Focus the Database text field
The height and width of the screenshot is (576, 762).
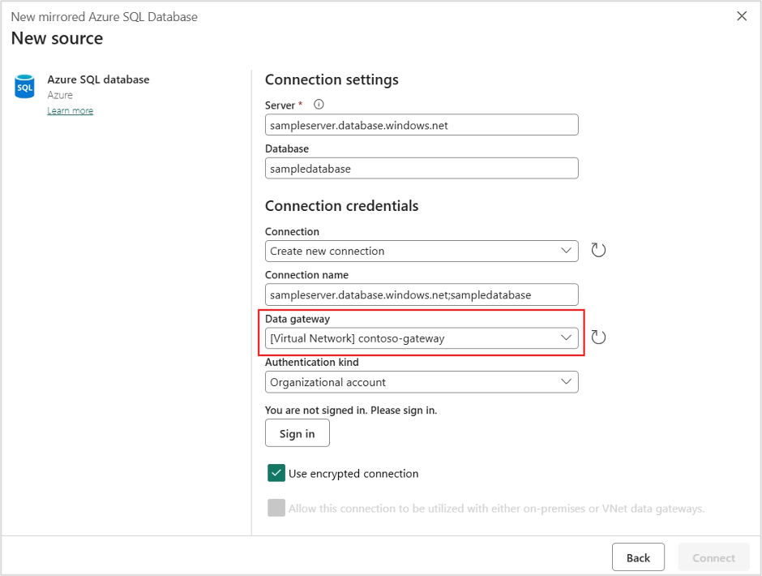(x=422, y=168)
